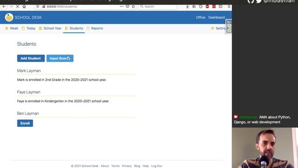Open the School Year tab
The height and width of the screenshot is (168, 298).
[50, 28]
